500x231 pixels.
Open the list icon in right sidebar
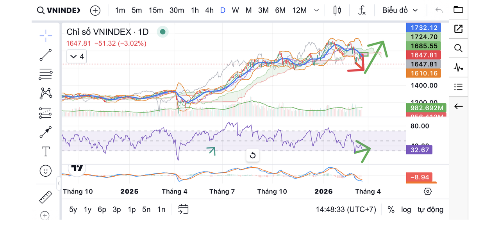(458, 87)
